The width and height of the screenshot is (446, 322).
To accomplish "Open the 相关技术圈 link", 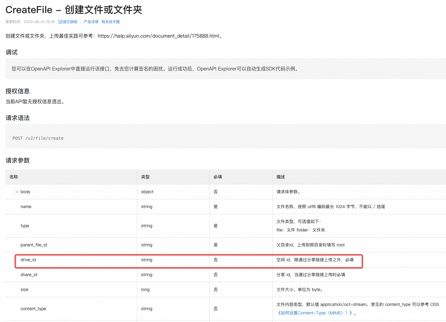I will point(111,22).
